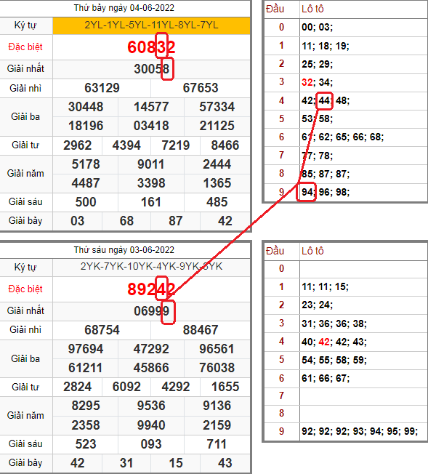This screenshot has width=428, height=474.
Task: Click fourth prize number 2824
Action: 77,387
